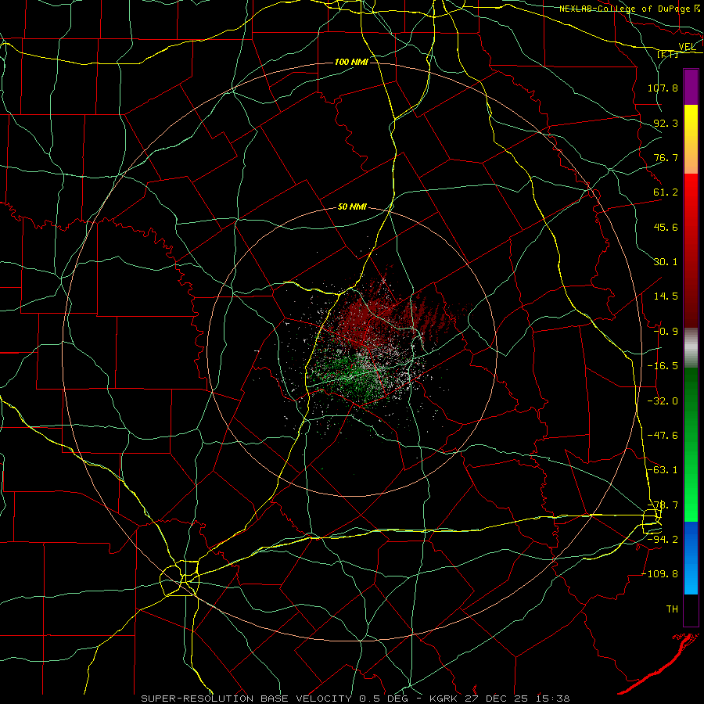Click the -63.1 value on the velocity scale

click(663, 470)
